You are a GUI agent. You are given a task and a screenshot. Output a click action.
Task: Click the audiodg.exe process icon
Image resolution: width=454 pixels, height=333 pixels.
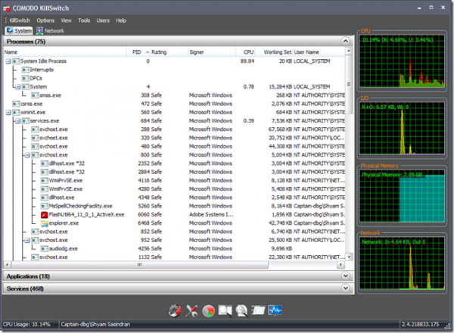pyautogui.click(x=45, y=249)
